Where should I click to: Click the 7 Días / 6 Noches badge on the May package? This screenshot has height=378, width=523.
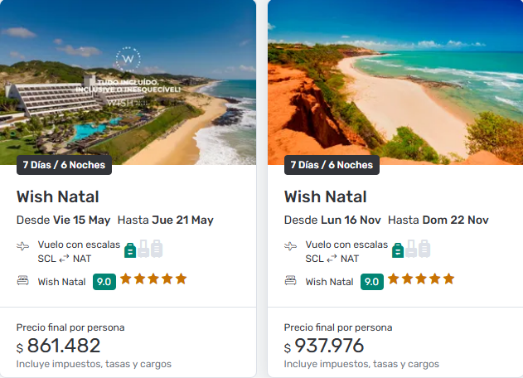[x=64, y=164]
